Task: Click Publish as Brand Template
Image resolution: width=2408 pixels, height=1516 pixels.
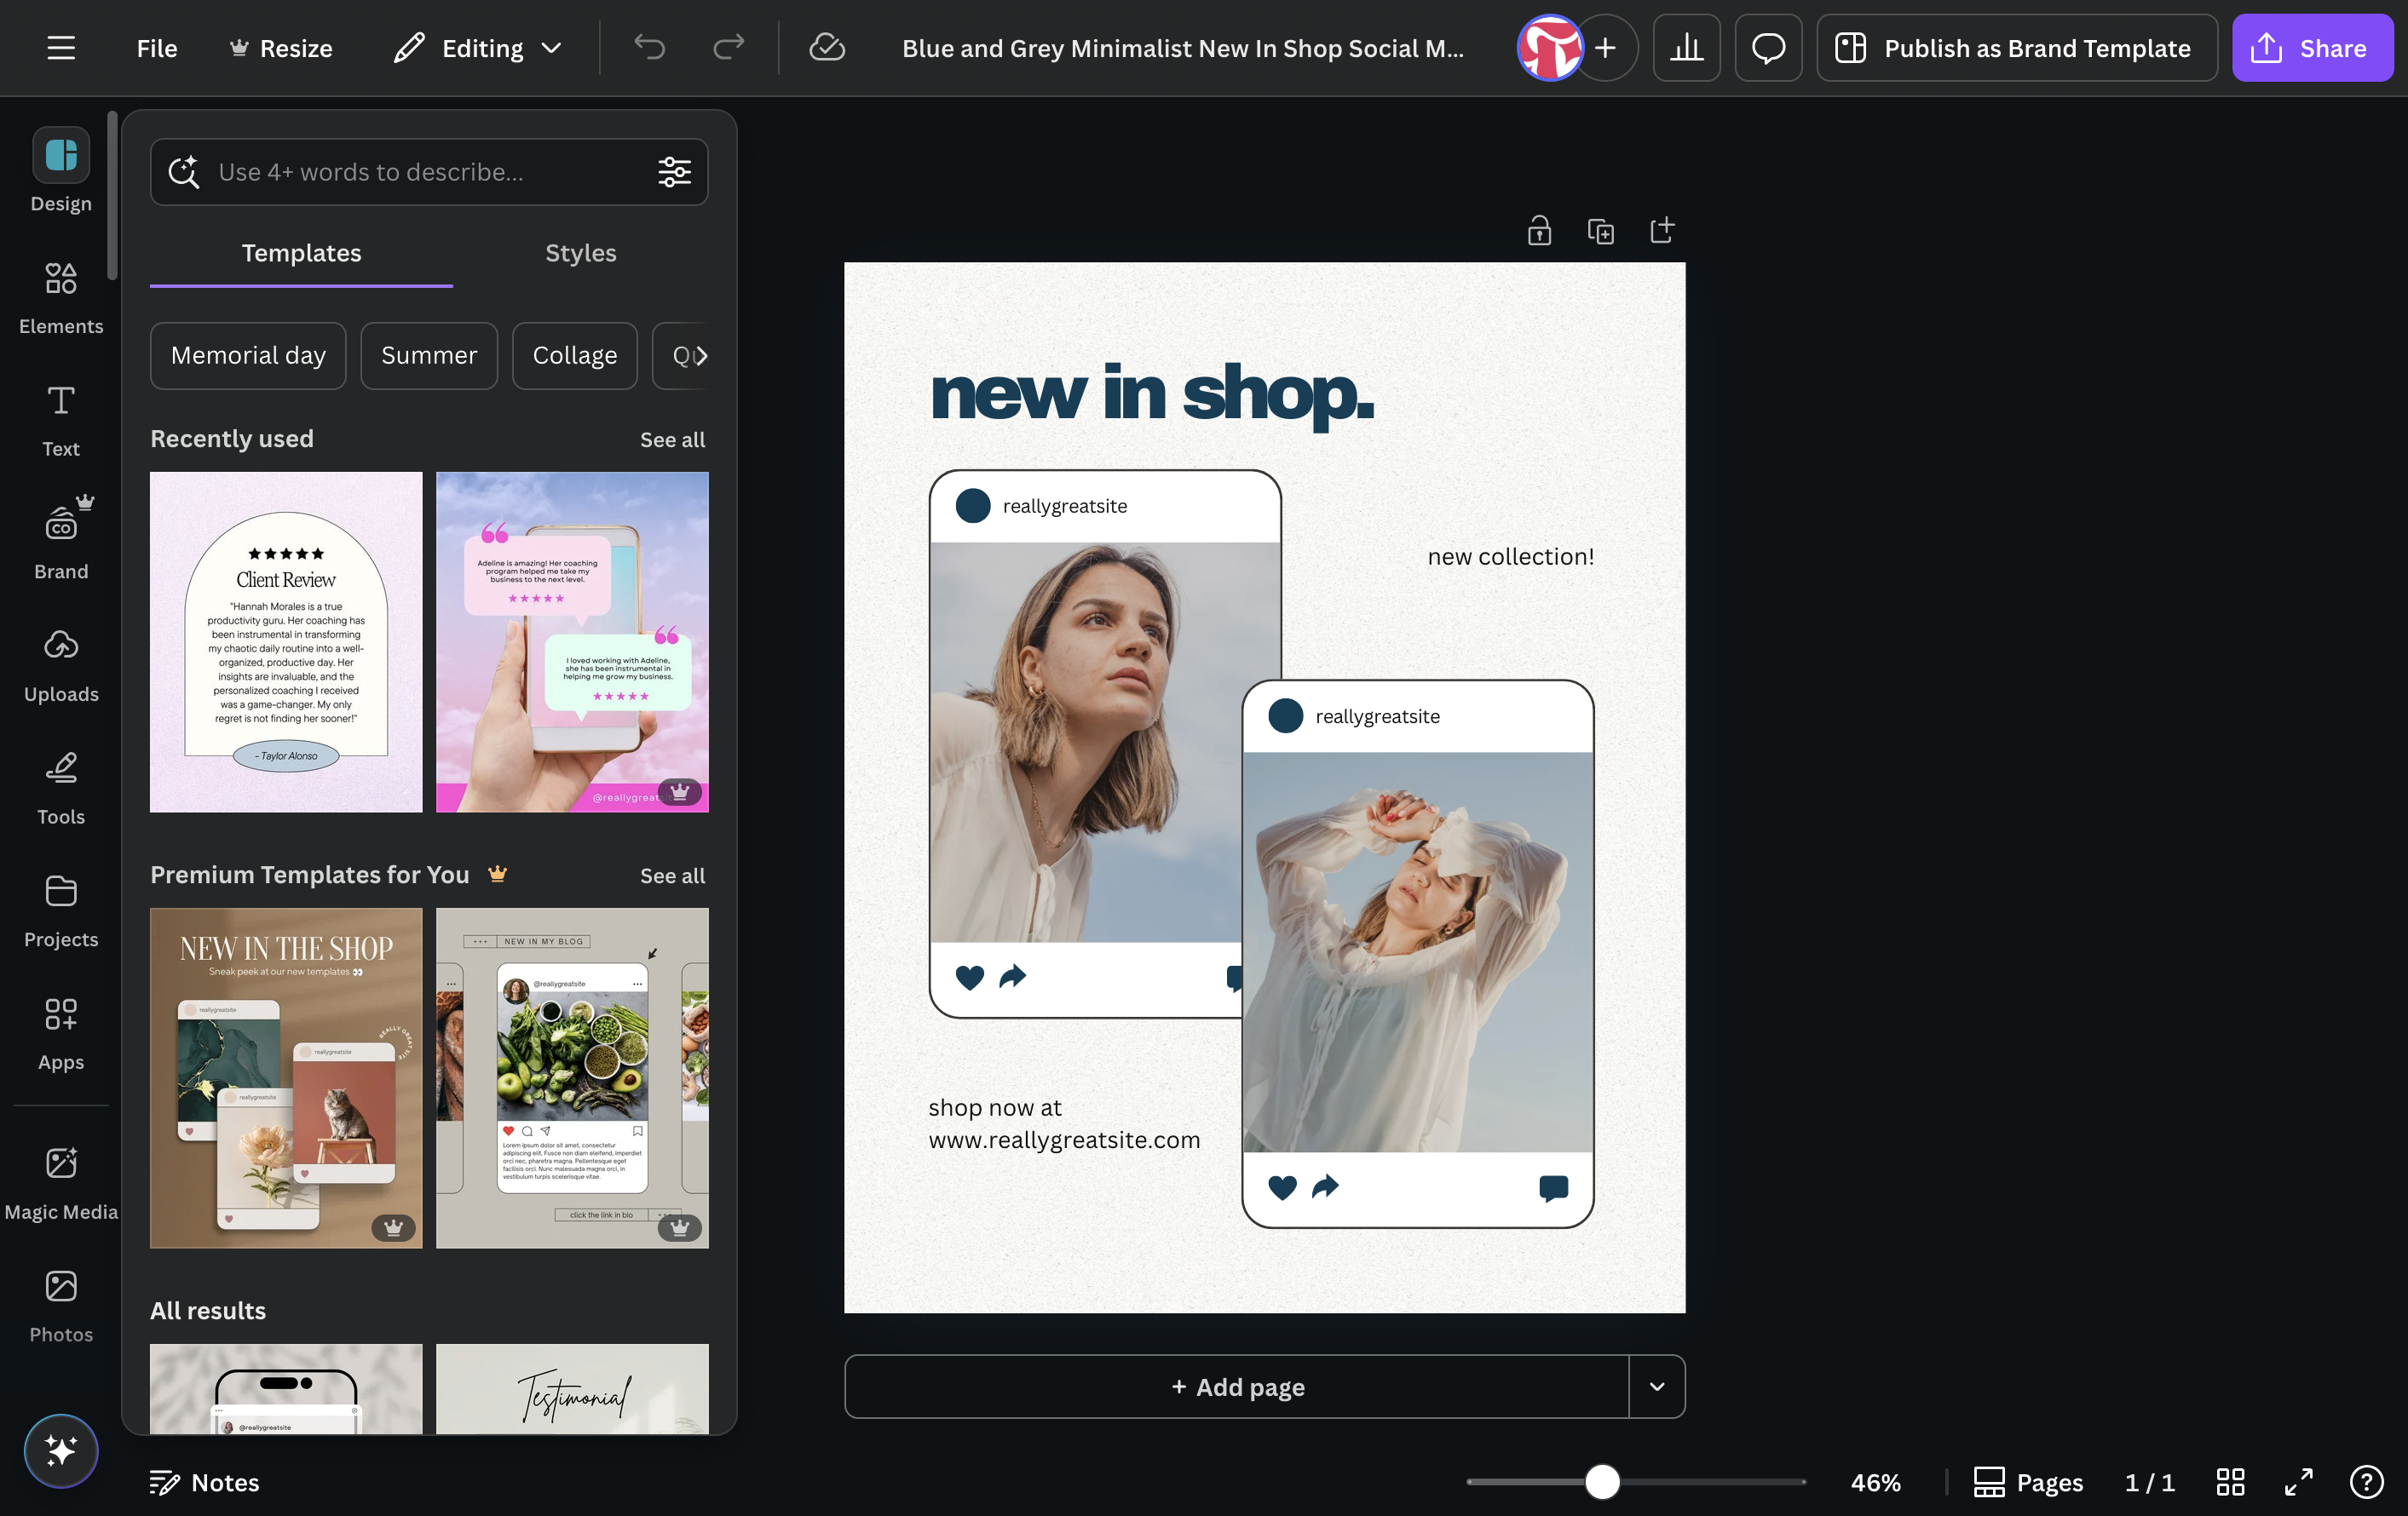Action: (2016, 47)
